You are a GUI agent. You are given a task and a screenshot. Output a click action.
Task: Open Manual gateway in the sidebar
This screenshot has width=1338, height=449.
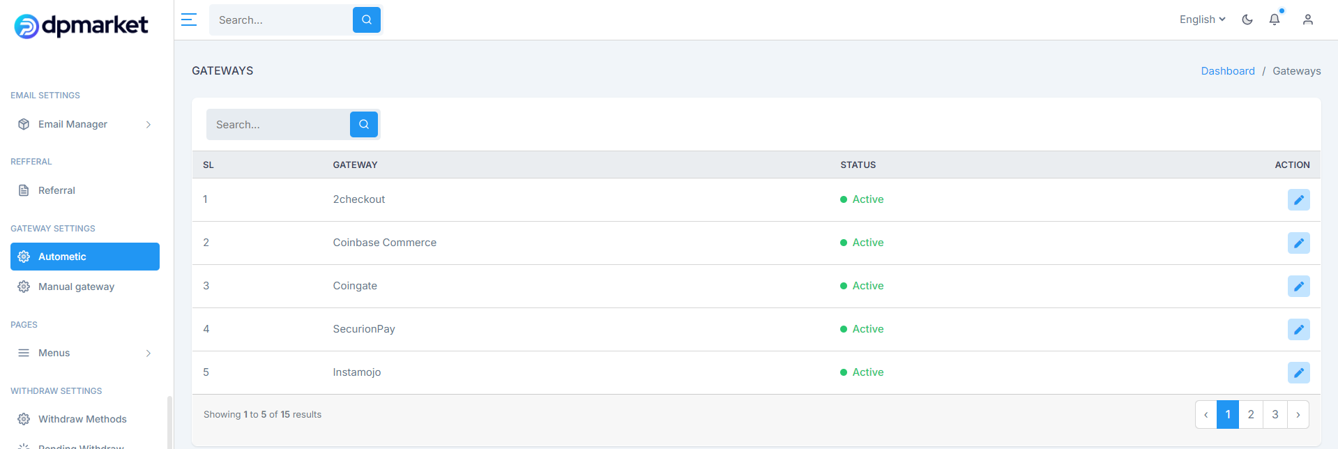click(85, 287)
